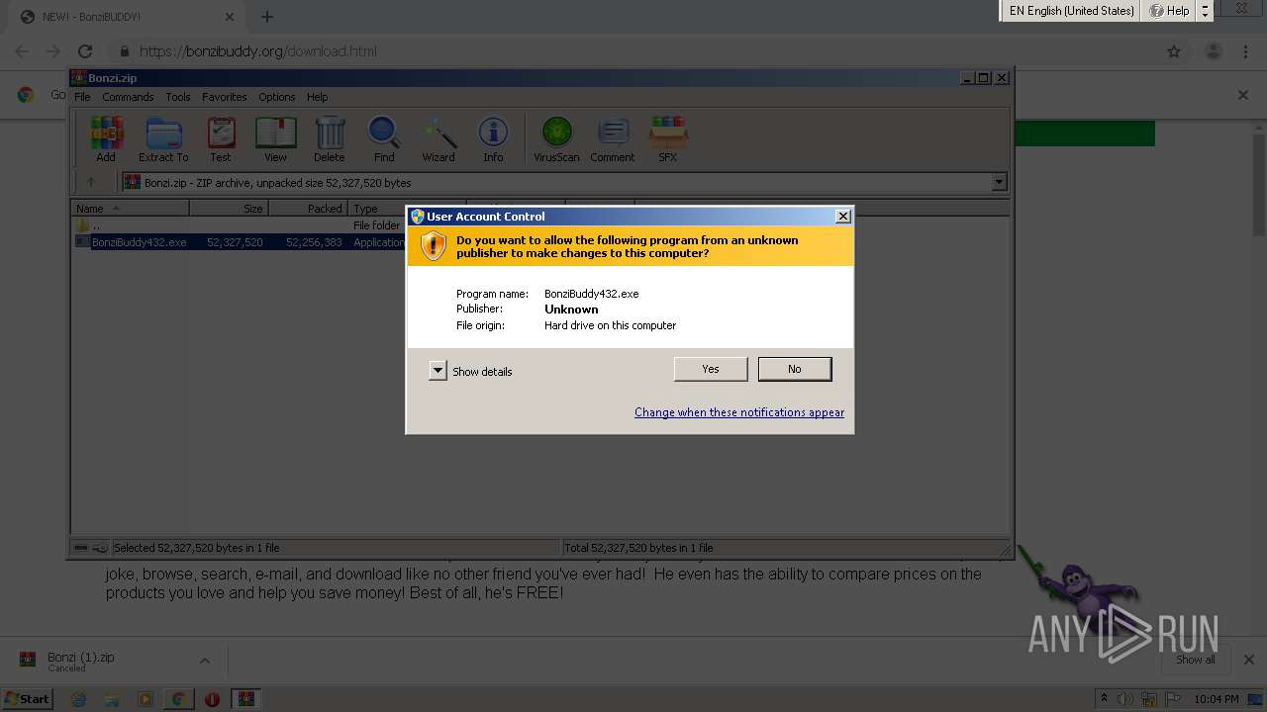Close the Chrome downloads bar
The image size is (1267, 712).
click(x=1248, y=660)
